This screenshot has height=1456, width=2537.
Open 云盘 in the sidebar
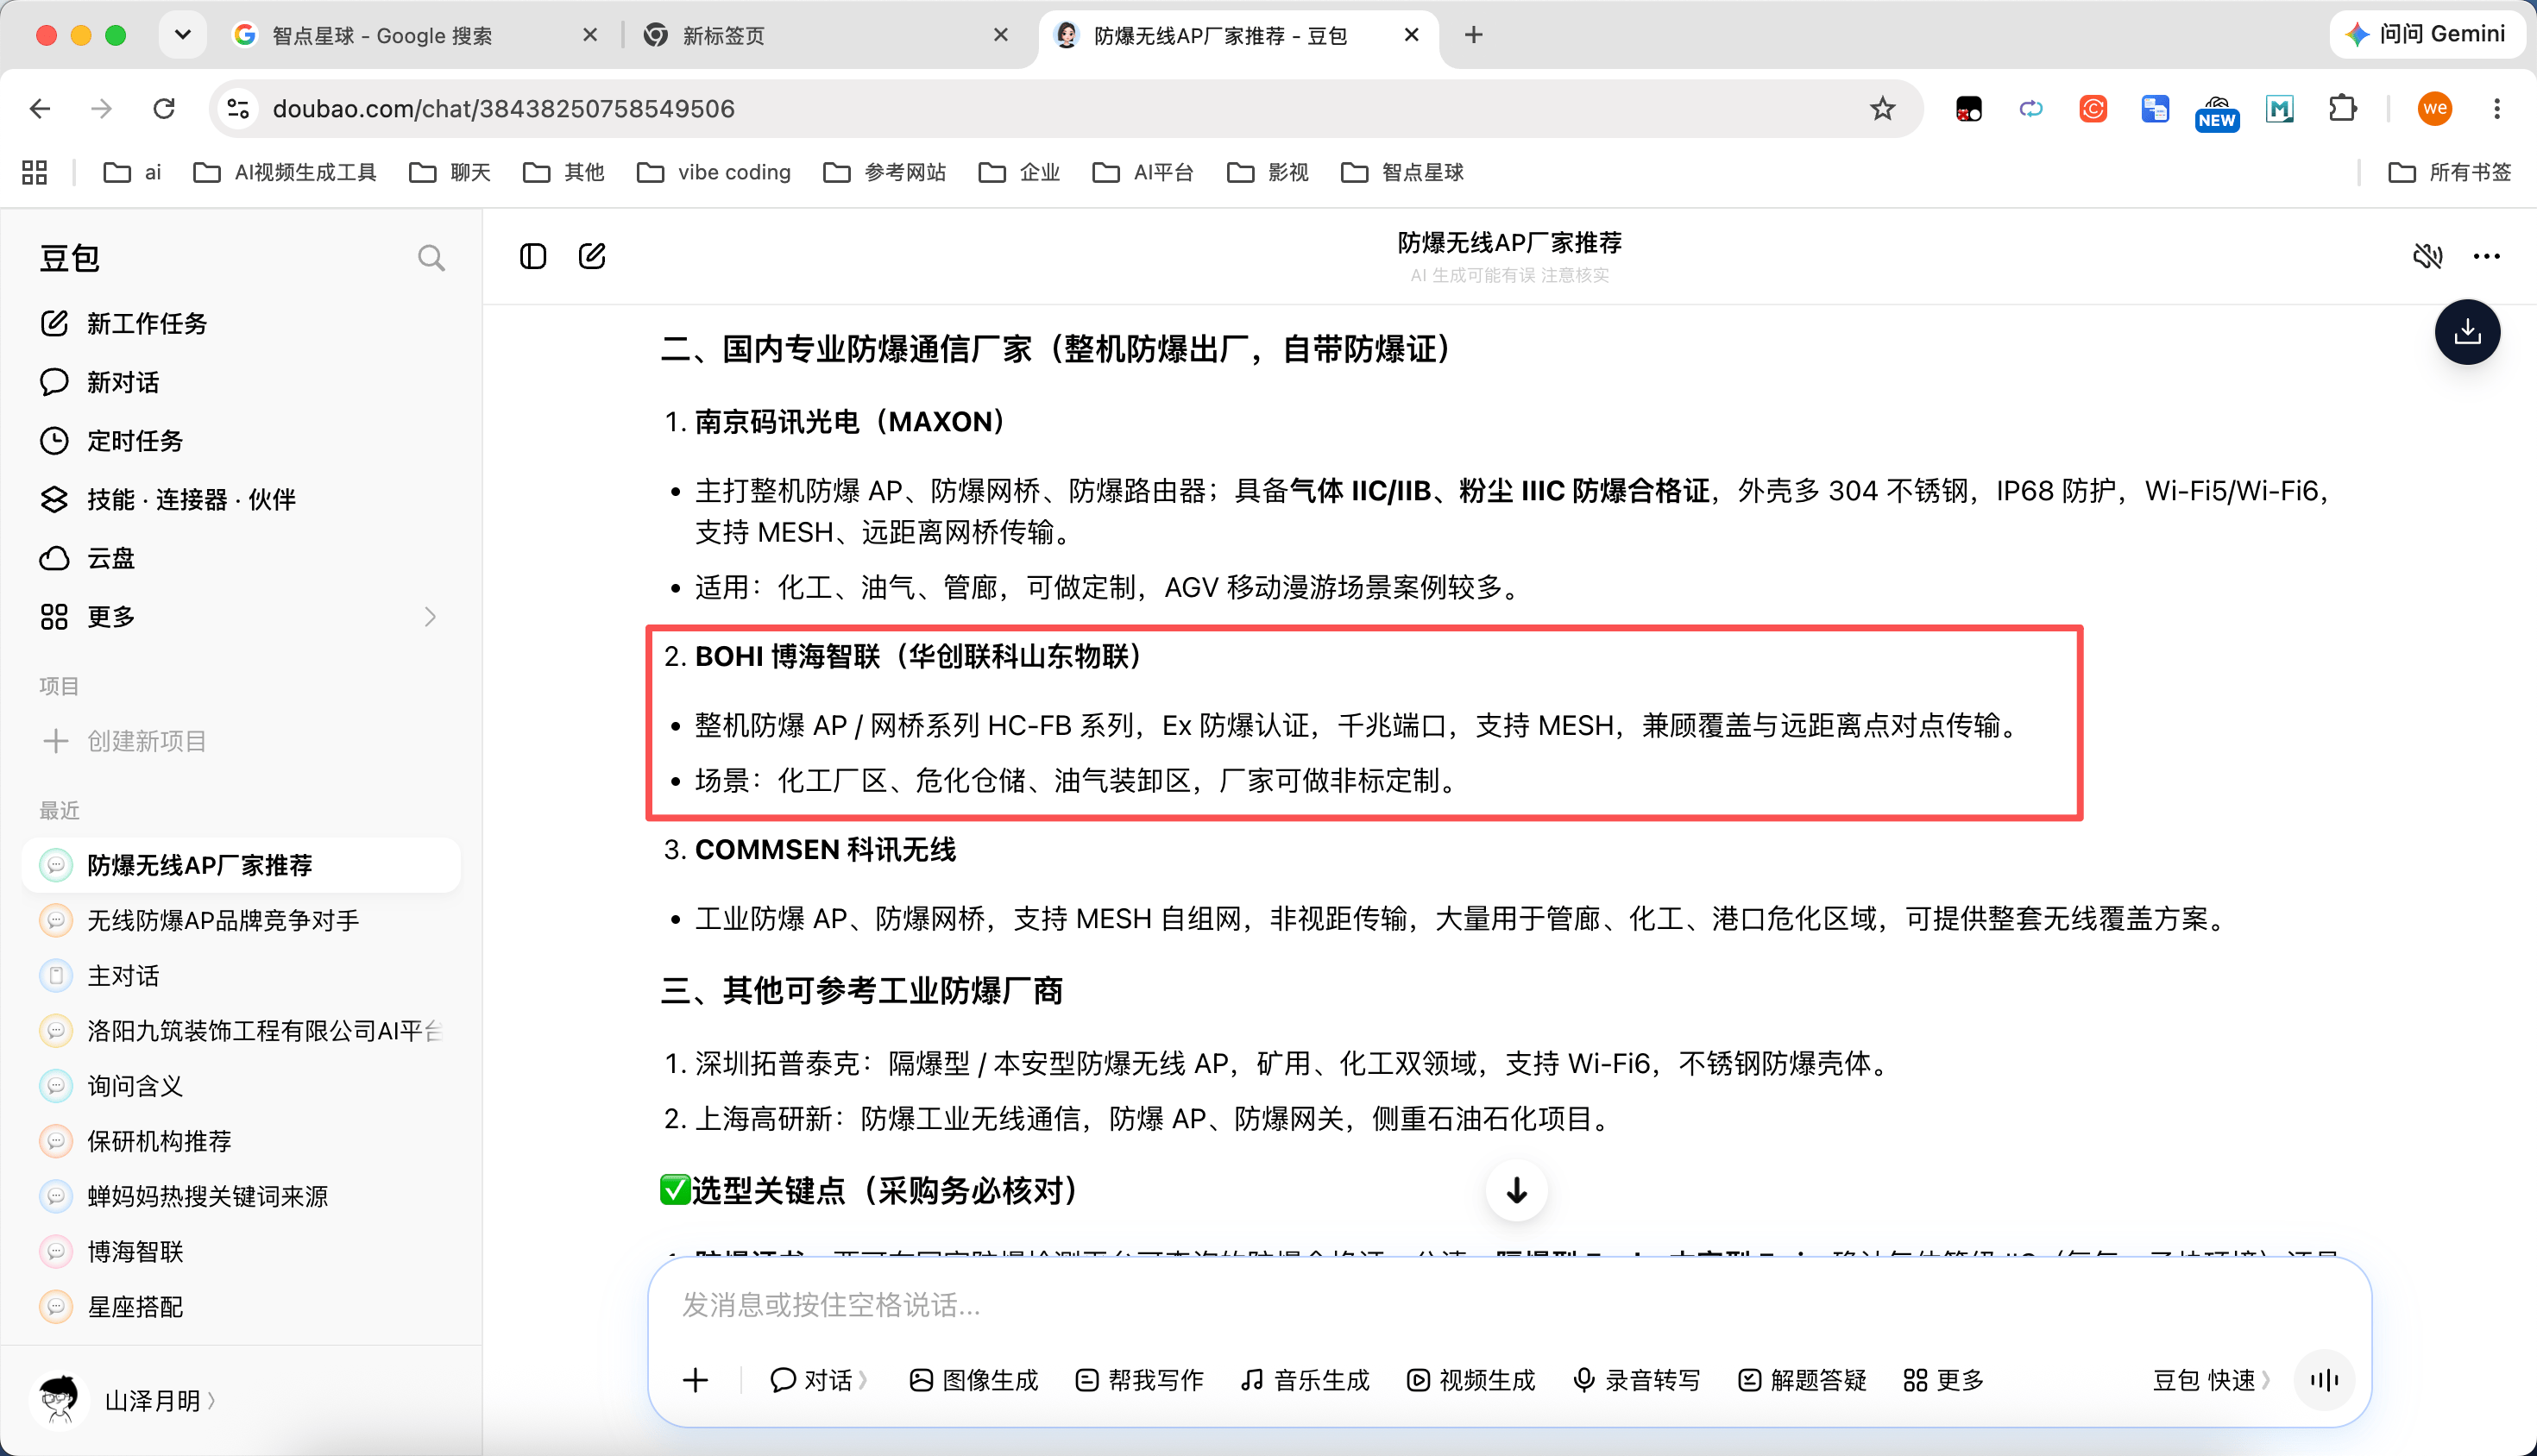coord(240,558)
